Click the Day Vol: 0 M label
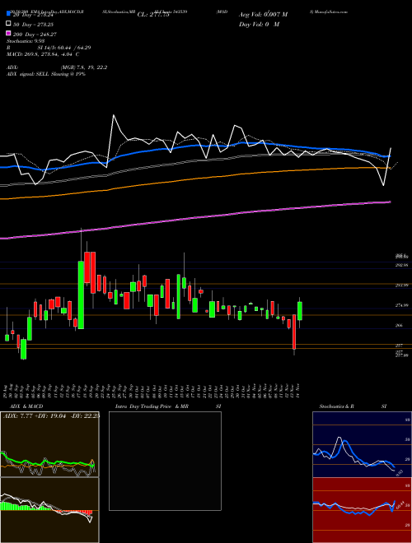This screenshot has width=412, height=543. click(x=259, y=24)
